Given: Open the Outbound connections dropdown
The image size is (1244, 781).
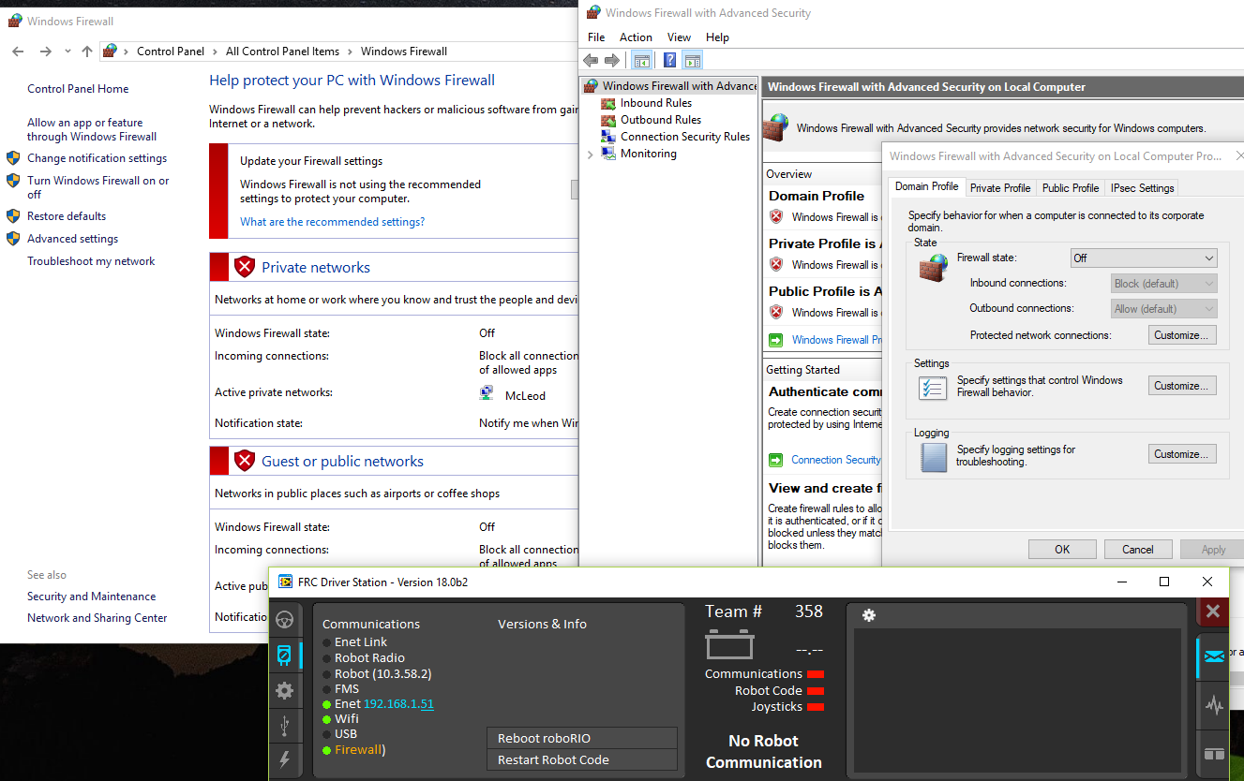Looking at the screenshot, I should click(x=1164, y=308).
